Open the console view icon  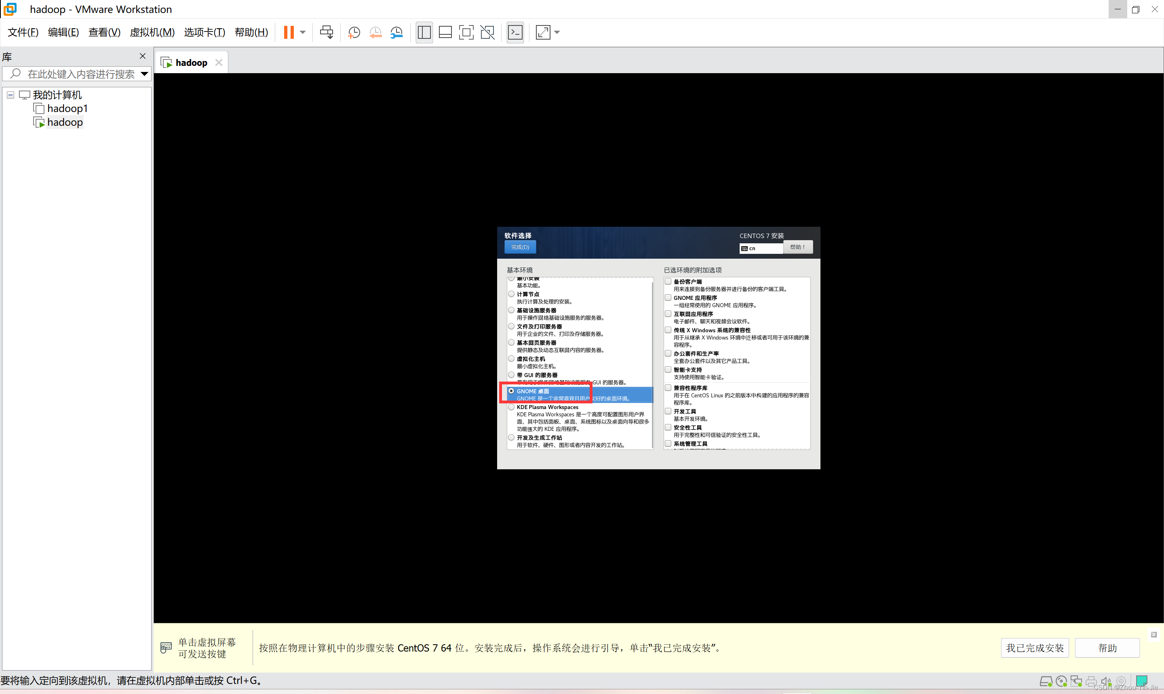(515, 32)
